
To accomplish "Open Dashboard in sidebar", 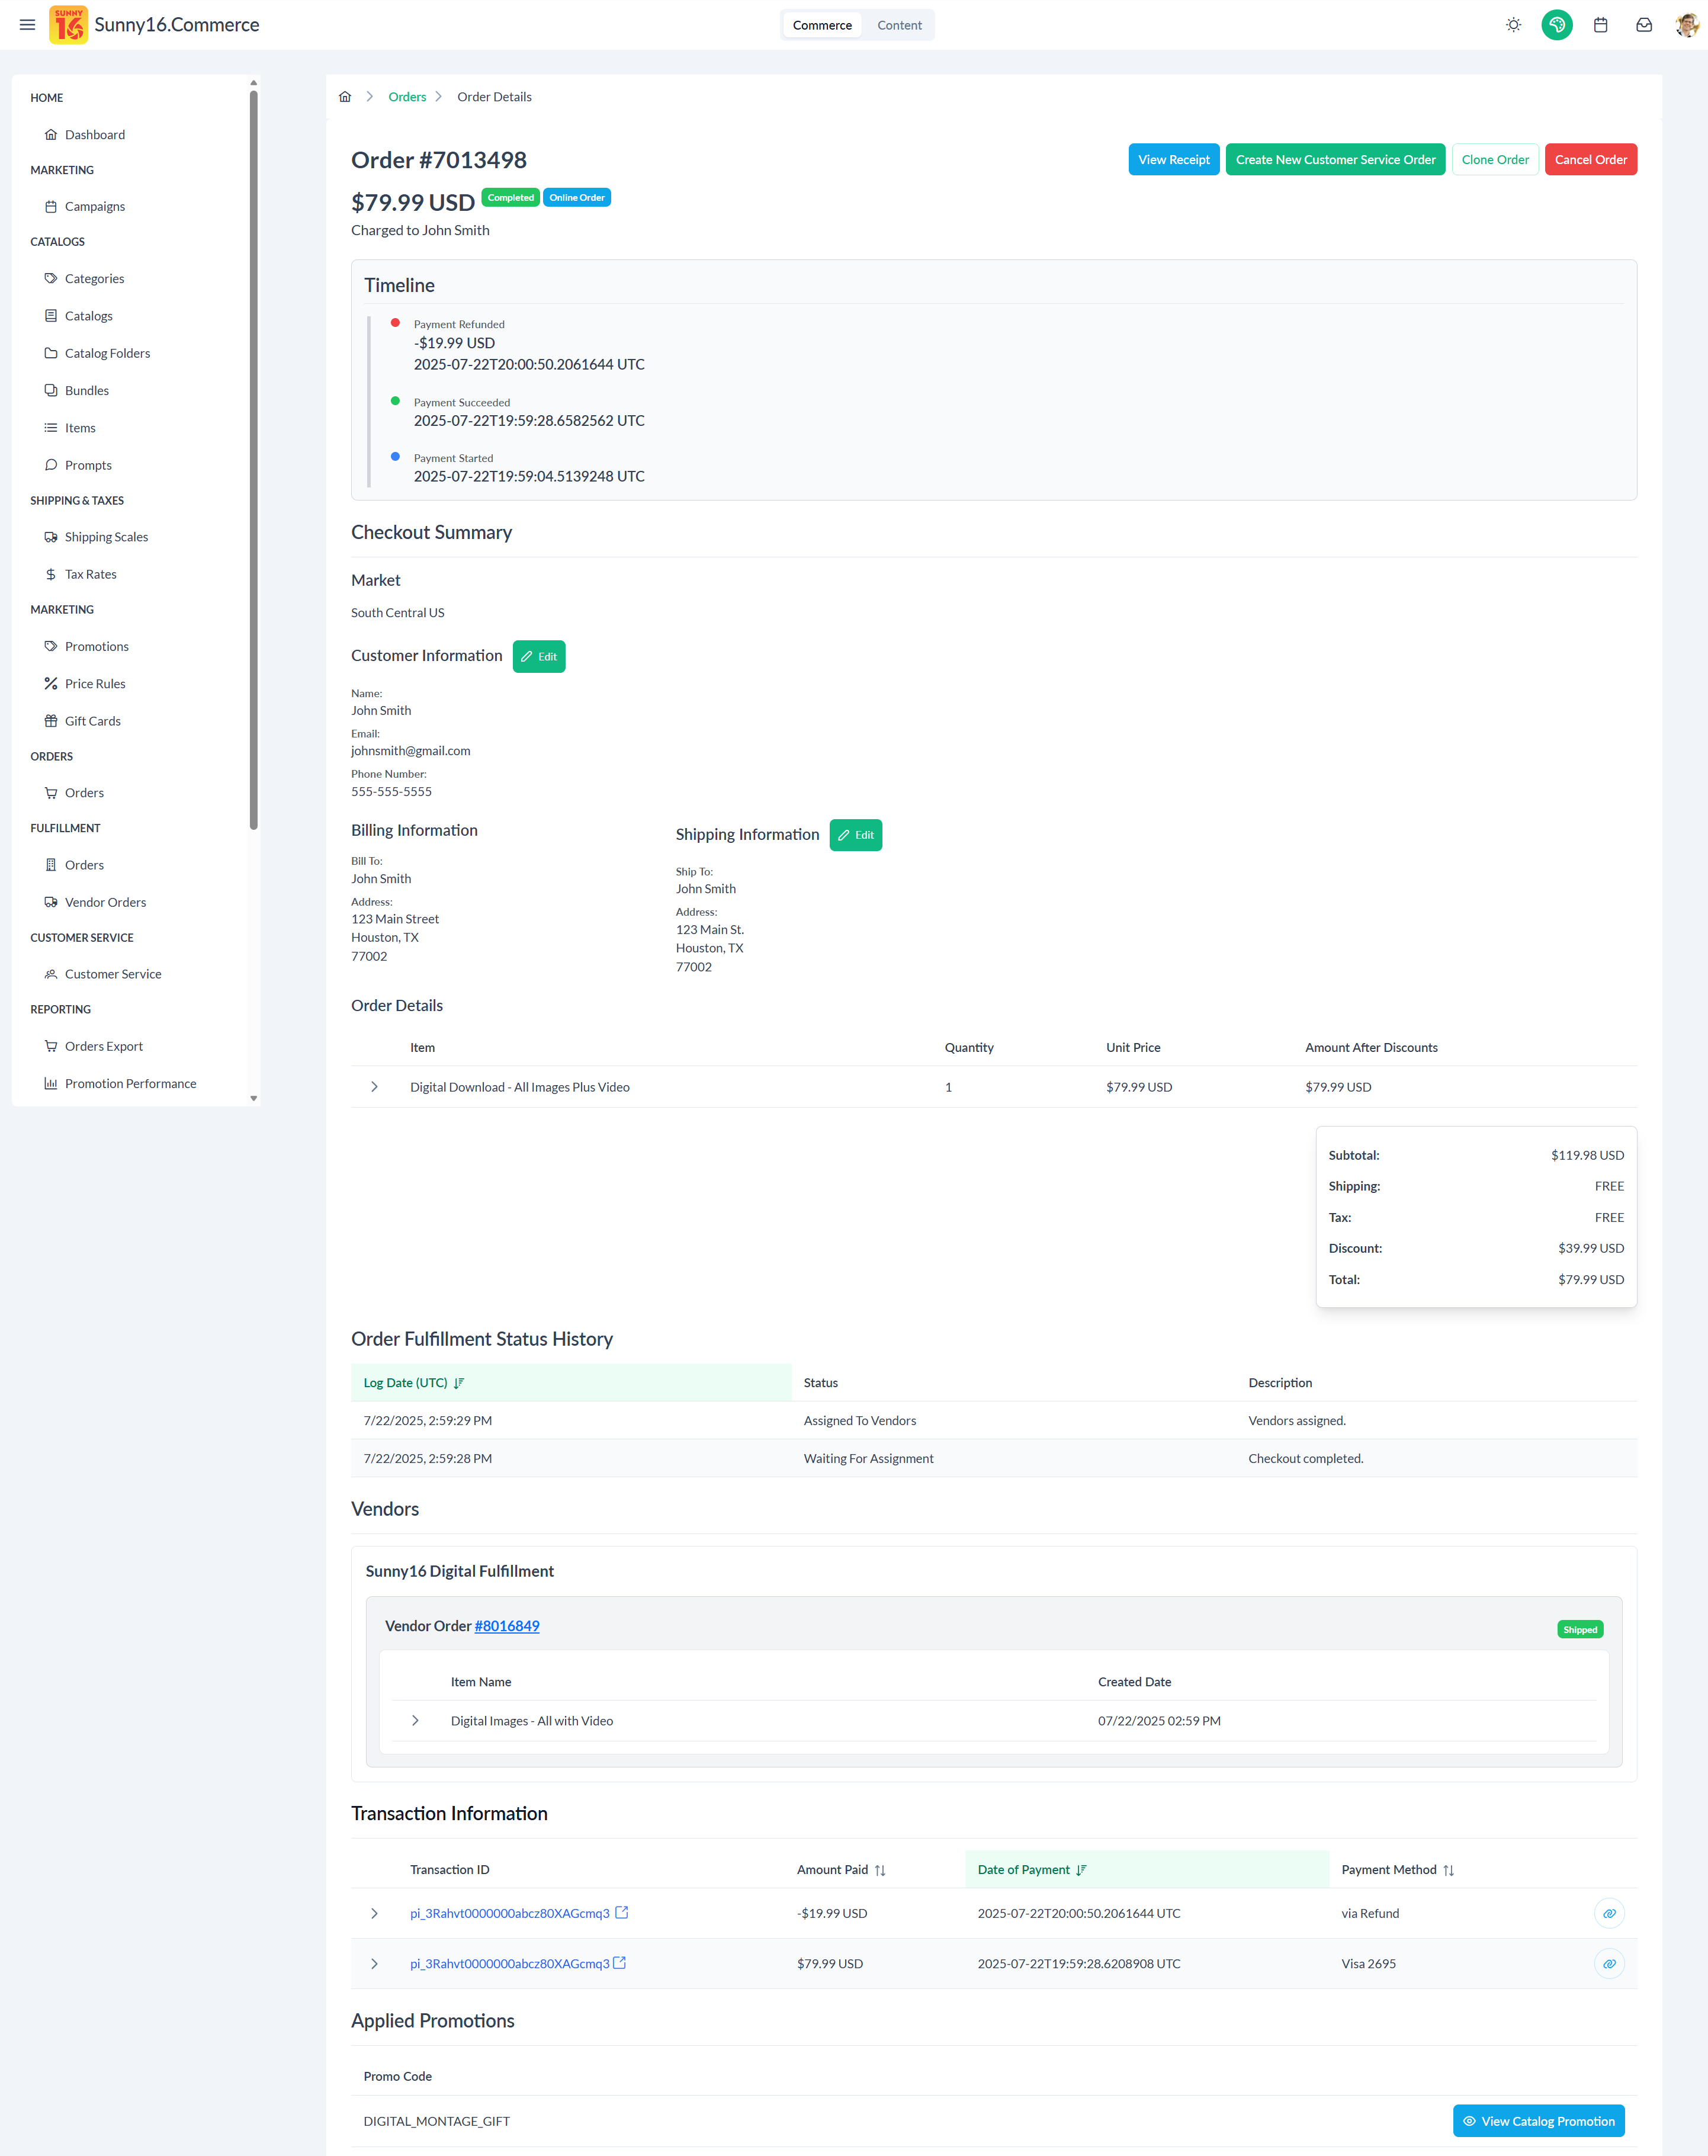I will click(x=95, y=135).
